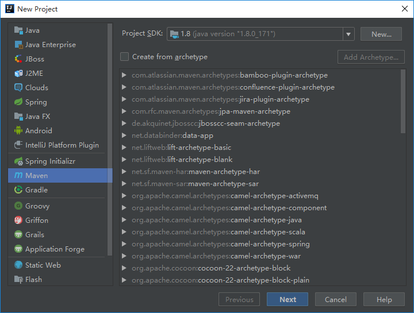Pick the Flash folder icon
The height and width of the screenshot is (313, 414).
point(18,279)
